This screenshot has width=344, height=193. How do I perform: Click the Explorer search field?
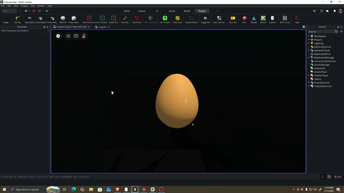[321, 32]
